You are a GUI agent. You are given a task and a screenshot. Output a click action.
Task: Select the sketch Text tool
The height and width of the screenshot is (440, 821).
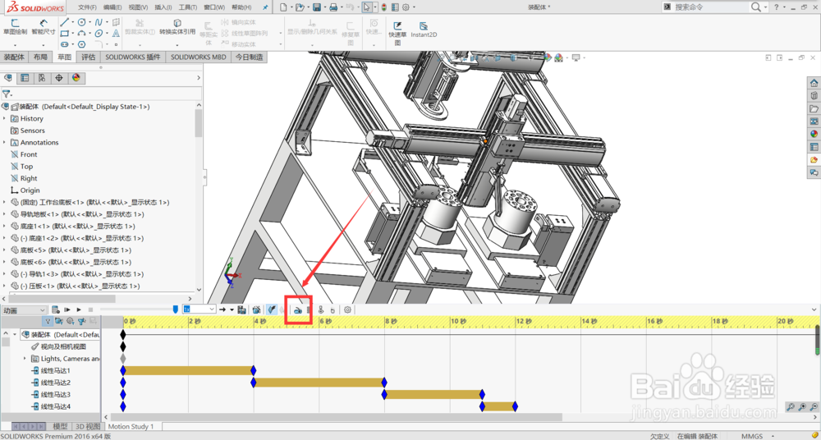pyautogui.click(x=116, y=34)
